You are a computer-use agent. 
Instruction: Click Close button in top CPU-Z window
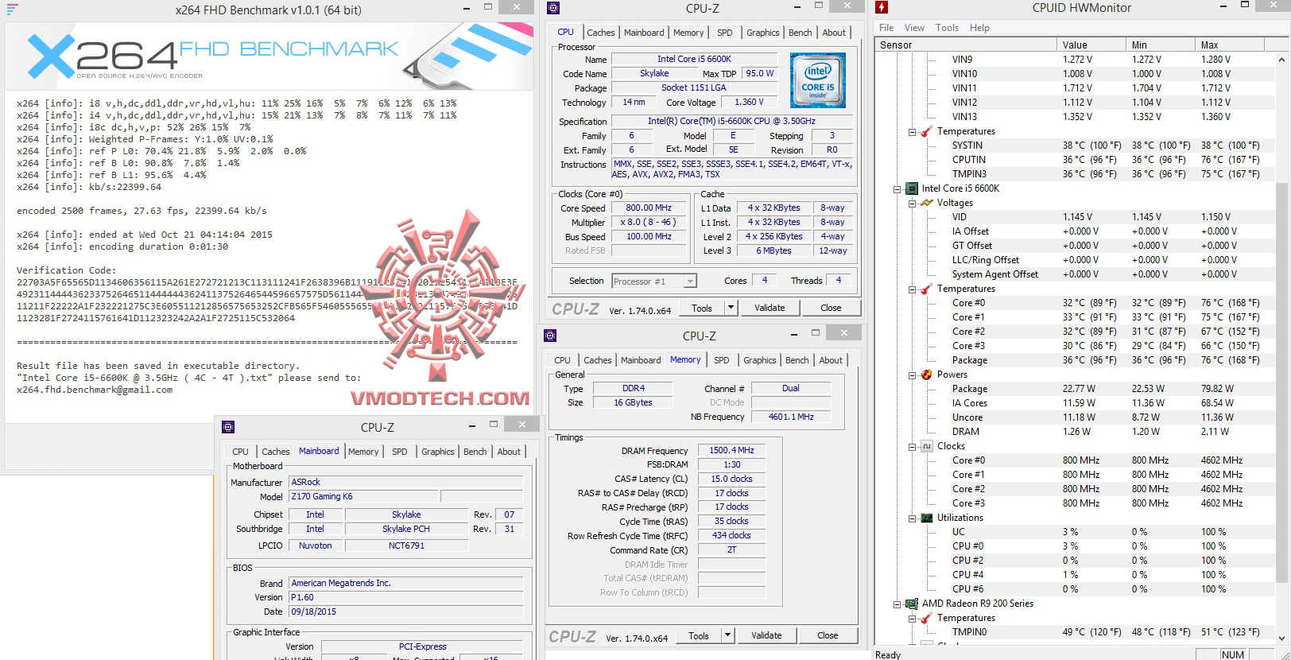(831, 308)
